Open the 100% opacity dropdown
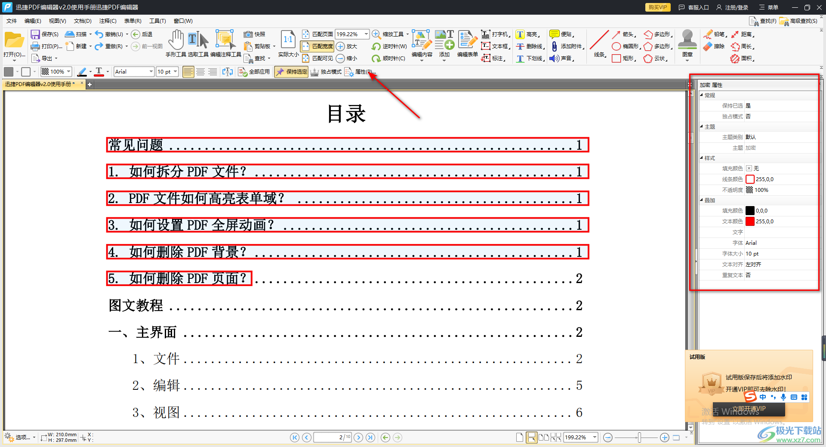Image resolution: width=826 pixels, height=447 pixels. click(x=69, y=72)
